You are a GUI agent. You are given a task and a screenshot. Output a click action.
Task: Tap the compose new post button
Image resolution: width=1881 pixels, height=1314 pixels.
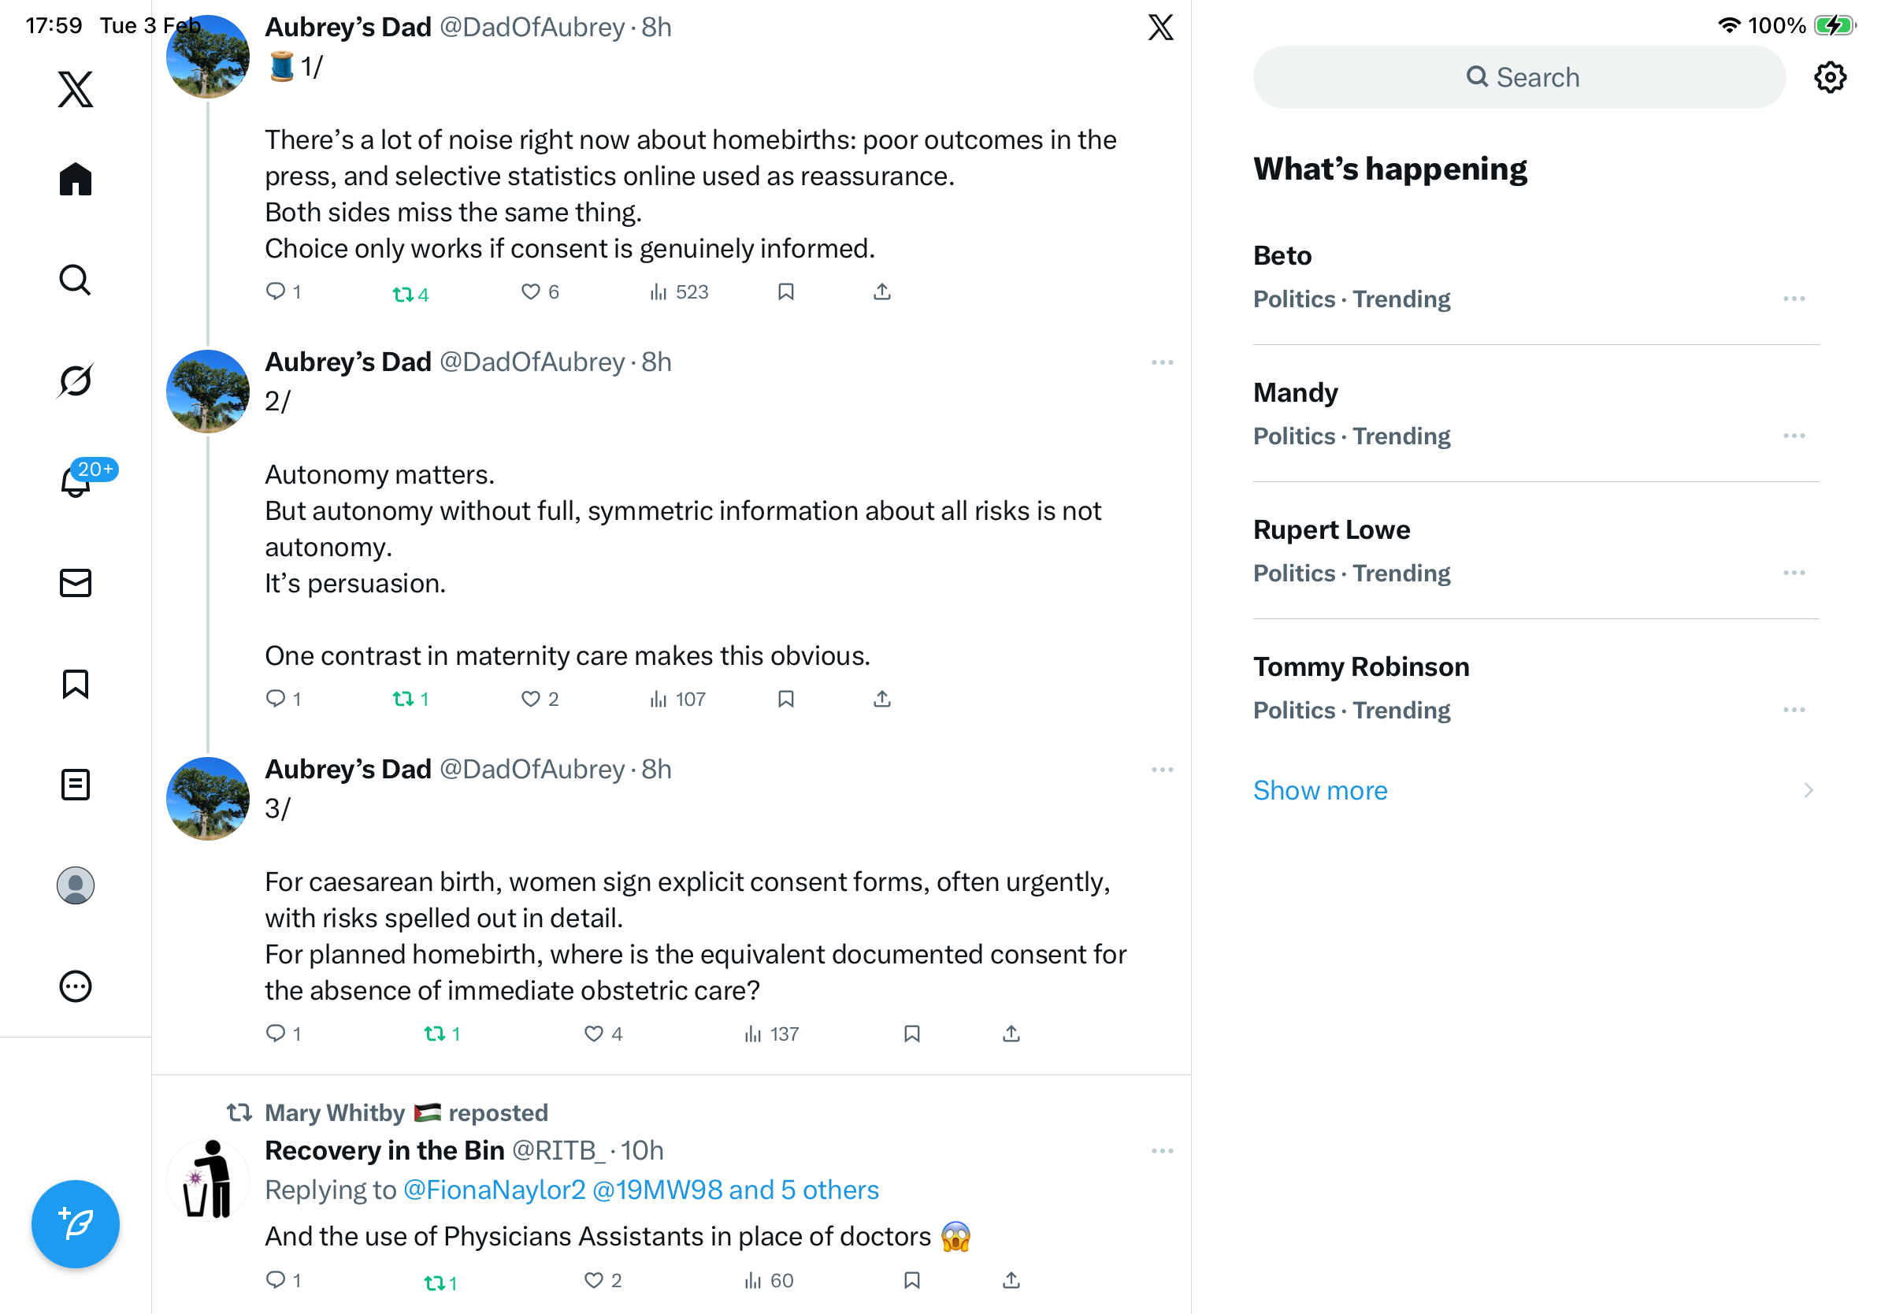76,1223
